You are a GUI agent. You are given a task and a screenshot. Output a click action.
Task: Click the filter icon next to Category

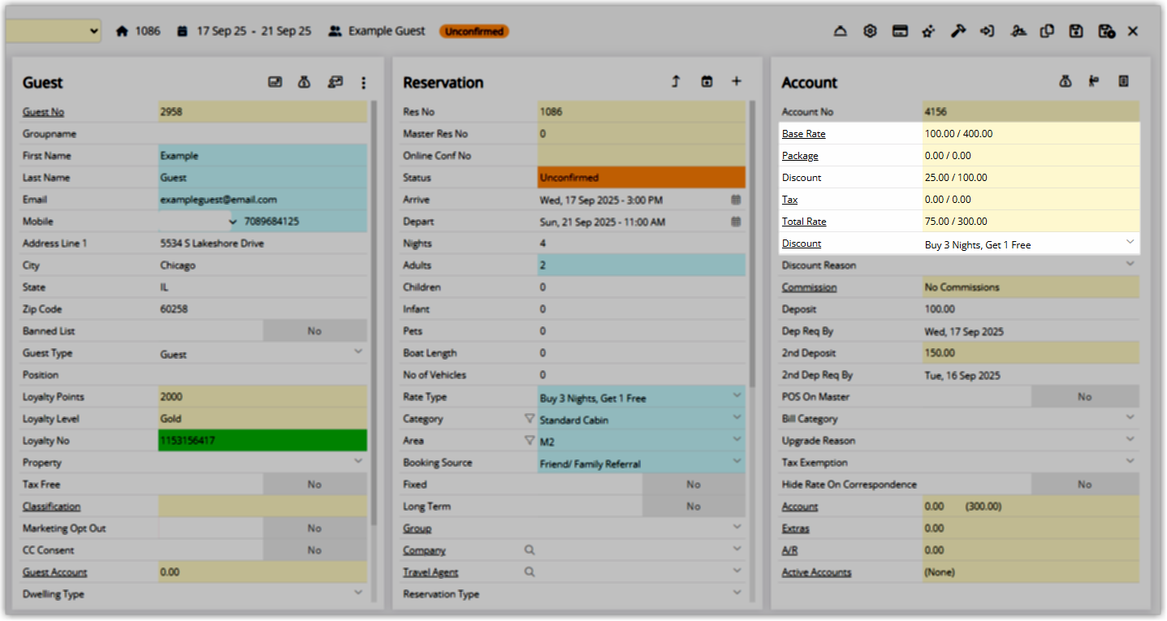pyautogui.click(x=529, y=419)
